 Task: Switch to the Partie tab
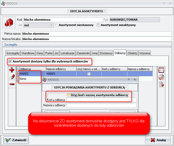(49, 53)
